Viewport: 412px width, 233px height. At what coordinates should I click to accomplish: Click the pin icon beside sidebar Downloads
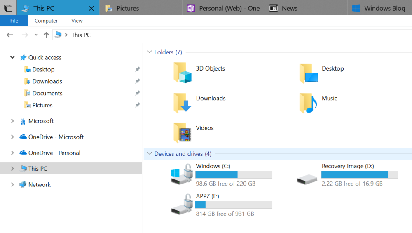pyautogui.click(x=138, y=81)
